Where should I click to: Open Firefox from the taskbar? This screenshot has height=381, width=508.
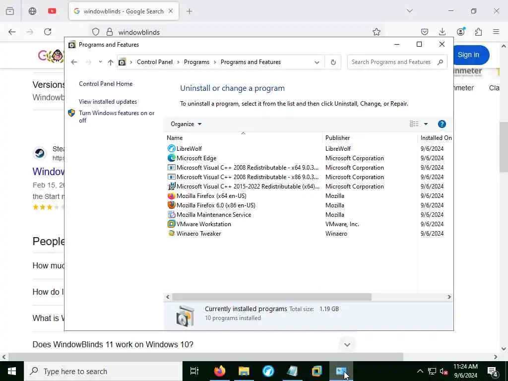[220, 371]
